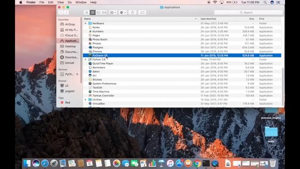Expand the Utilities folder triangle
This screenshot has width=300, height=169.
85,100
